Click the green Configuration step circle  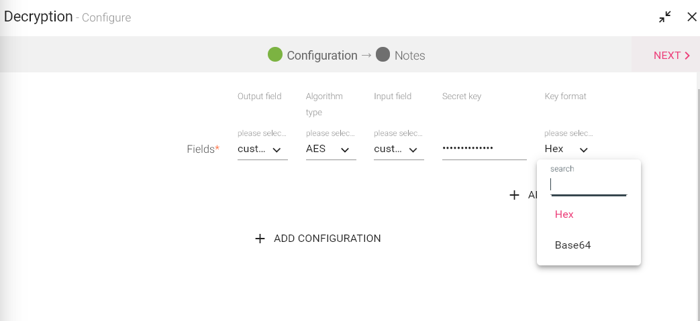275,55
